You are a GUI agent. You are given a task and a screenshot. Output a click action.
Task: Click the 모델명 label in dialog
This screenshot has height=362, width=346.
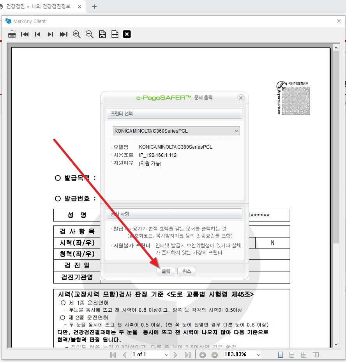point(121,147)
